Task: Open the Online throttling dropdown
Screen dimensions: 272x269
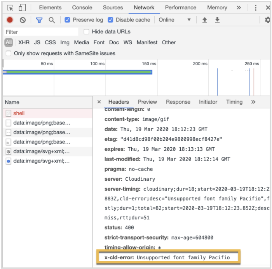Action: click(x=174, y=20)
